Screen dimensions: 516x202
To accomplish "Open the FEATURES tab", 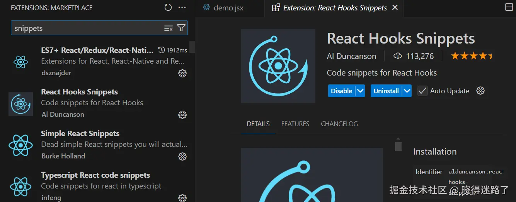I will coord(295,124).
